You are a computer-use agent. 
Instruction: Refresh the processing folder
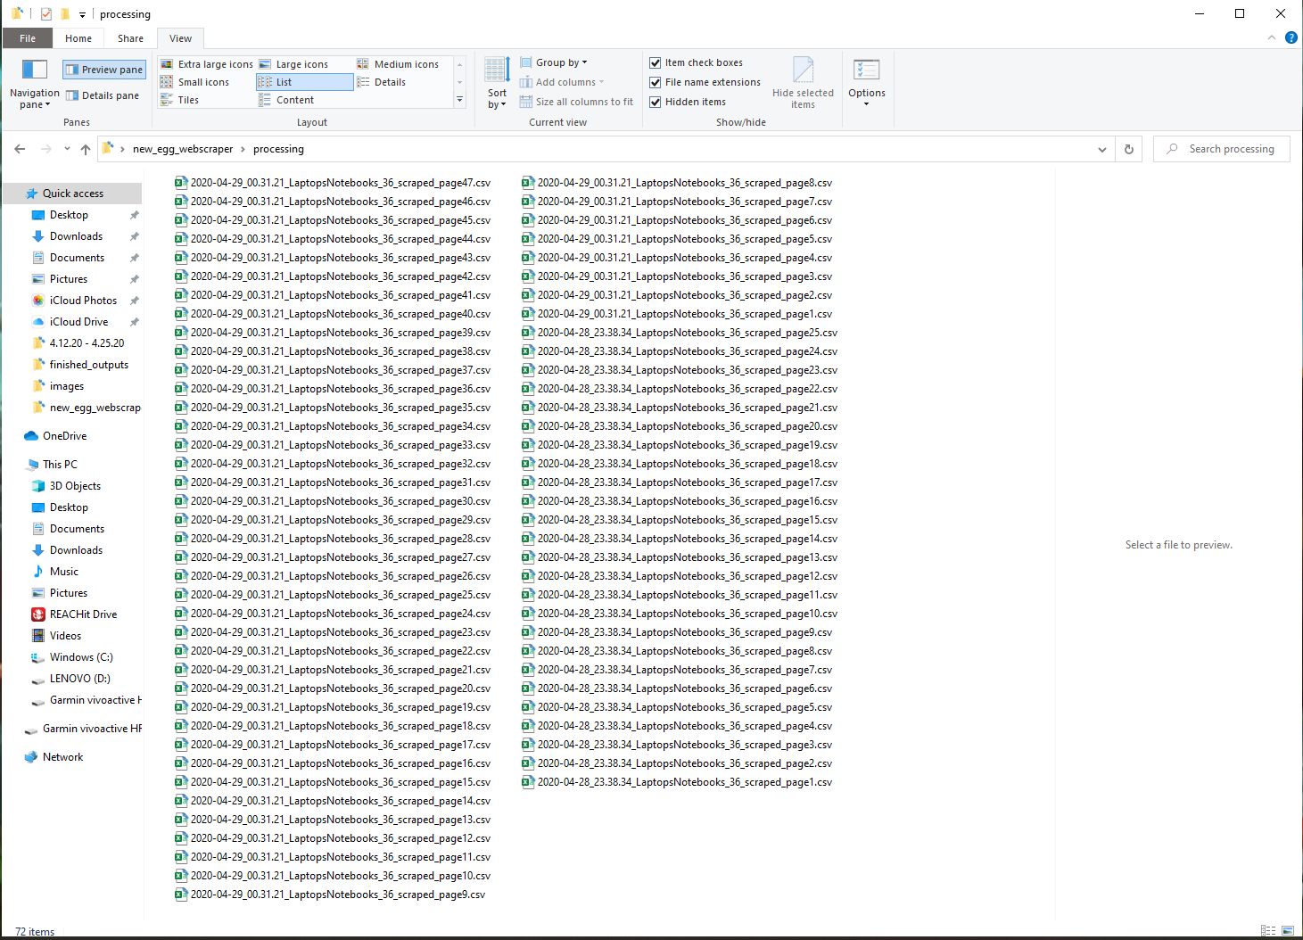point(1129,149)
